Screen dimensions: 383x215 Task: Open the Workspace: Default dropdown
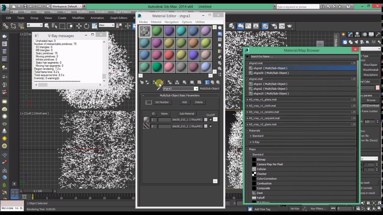point(69,6)
